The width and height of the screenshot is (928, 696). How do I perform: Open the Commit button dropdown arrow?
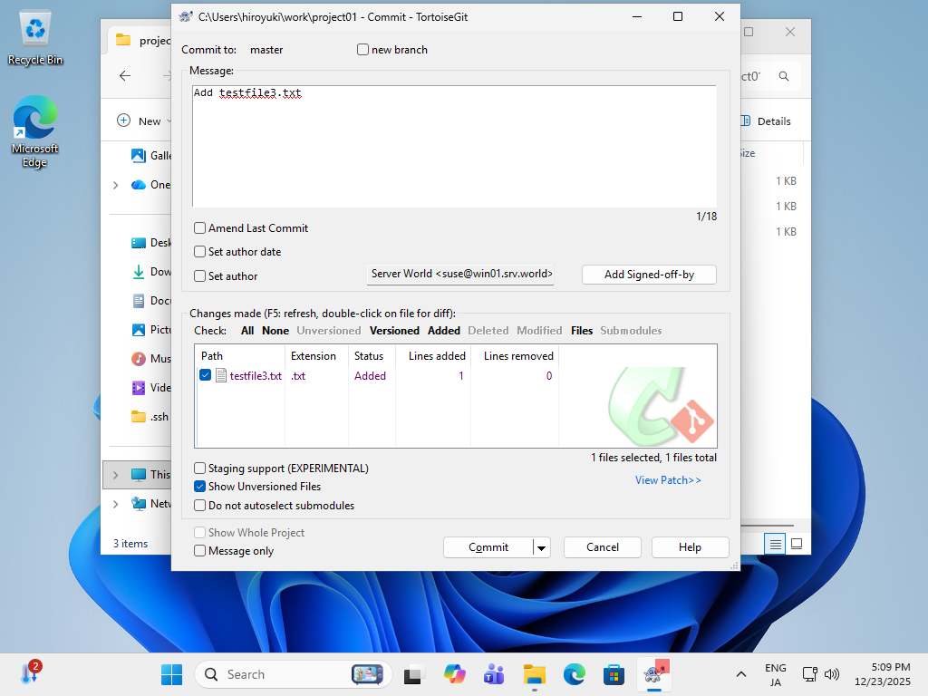tap(541, 547)
